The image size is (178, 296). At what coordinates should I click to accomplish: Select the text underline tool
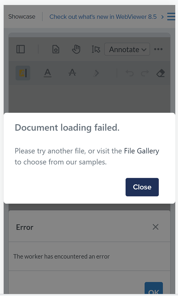pyautogui.click(x=48, y=73)
